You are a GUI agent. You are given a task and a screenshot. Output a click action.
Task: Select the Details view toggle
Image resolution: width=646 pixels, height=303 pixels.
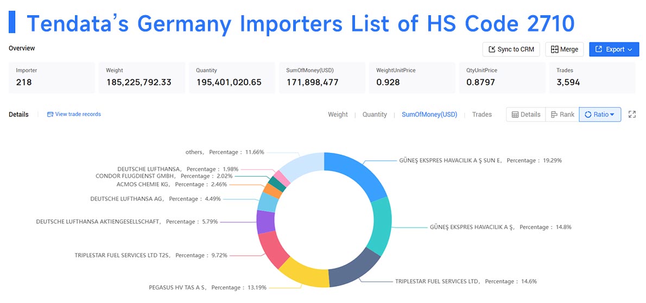point(525,115)
